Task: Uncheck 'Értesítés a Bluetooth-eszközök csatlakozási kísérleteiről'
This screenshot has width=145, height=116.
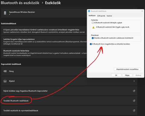Action: (93, 38)
